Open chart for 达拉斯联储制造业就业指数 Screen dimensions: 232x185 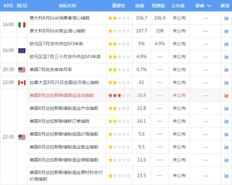(226, 147)
